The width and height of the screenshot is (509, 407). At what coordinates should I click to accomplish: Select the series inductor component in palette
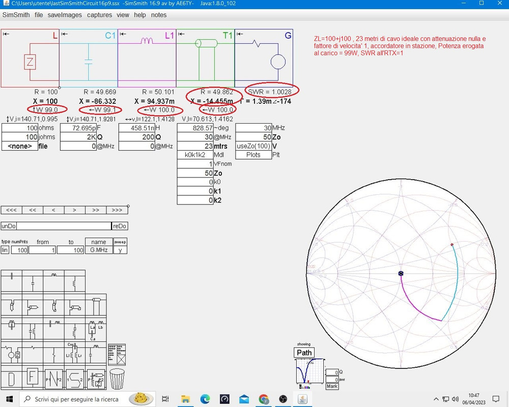53,281
